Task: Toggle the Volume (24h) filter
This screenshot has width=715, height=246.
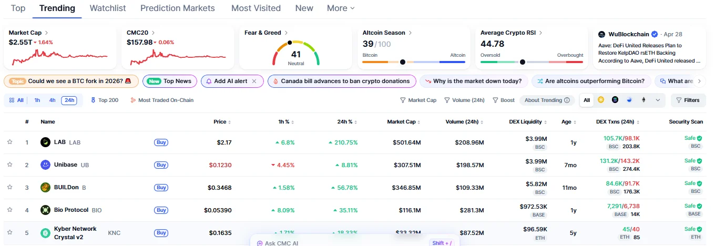Action: 464,100
